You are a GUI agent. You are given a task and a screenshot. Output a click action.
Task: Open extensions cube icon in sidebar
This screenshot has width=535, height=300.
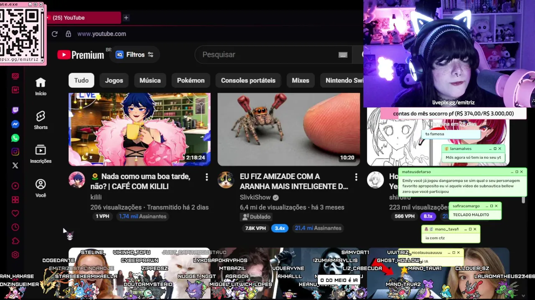point(15,241)
